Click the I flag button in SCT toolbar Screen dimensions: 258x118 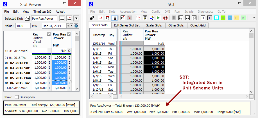pyautogui.click(x=210, y=18)
